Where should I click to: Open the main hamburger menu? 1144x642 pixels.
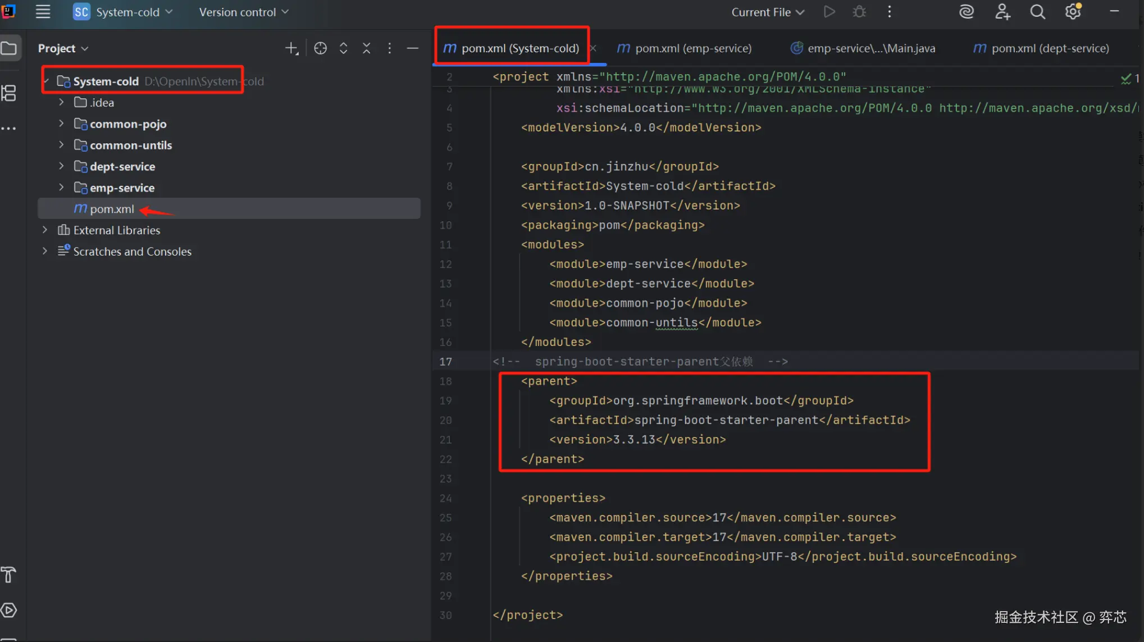[43, 12]
